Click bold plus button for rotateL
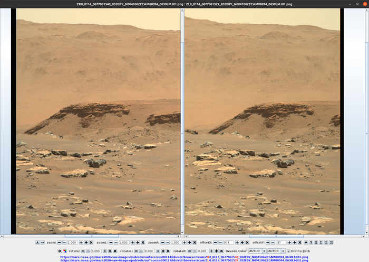Image resolution: width=369 pixels, height=262 pixels. pos(163,251)
